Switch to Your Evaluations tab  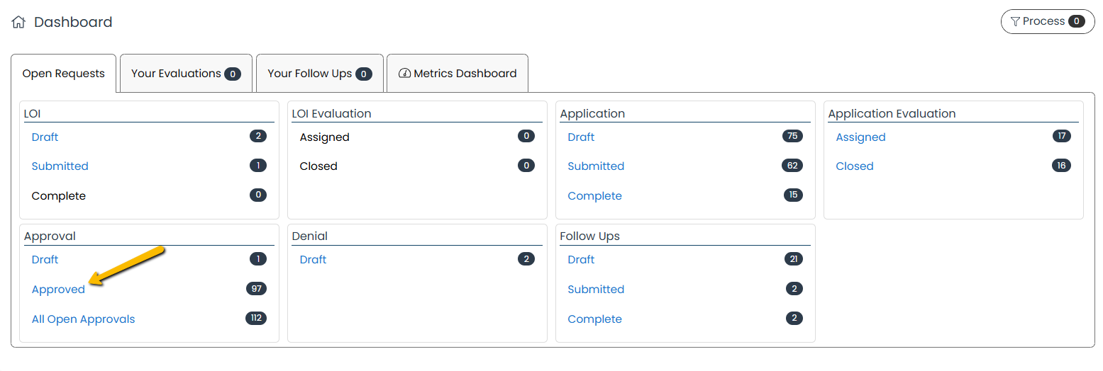(186, 74)
